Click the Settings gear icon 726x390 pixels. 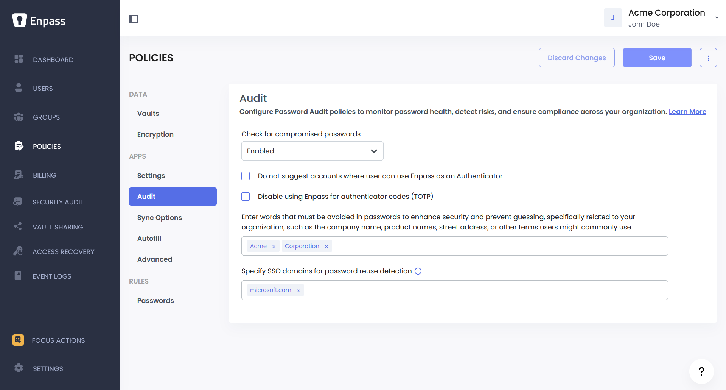19,368
